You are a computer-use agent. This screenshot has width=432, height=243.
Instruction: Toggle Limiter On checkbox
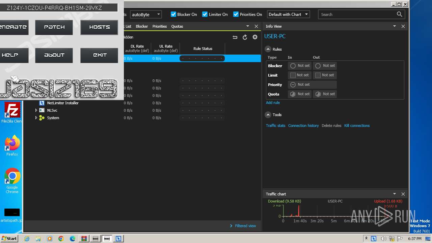205,14
